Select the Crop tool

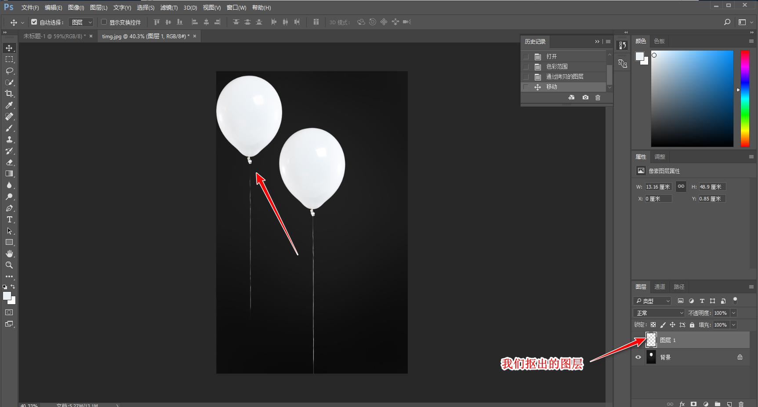coord(9,94)
